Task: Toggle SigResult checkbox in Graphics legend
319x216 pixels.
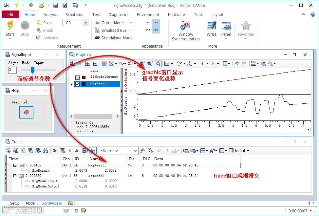Action: 77,84
